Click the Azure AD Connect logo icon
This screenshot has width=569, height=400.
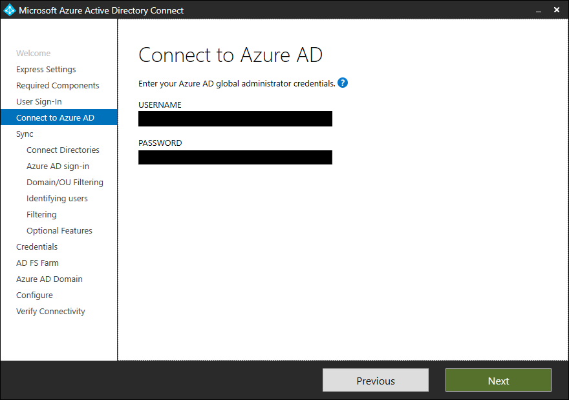pos(10,10)
